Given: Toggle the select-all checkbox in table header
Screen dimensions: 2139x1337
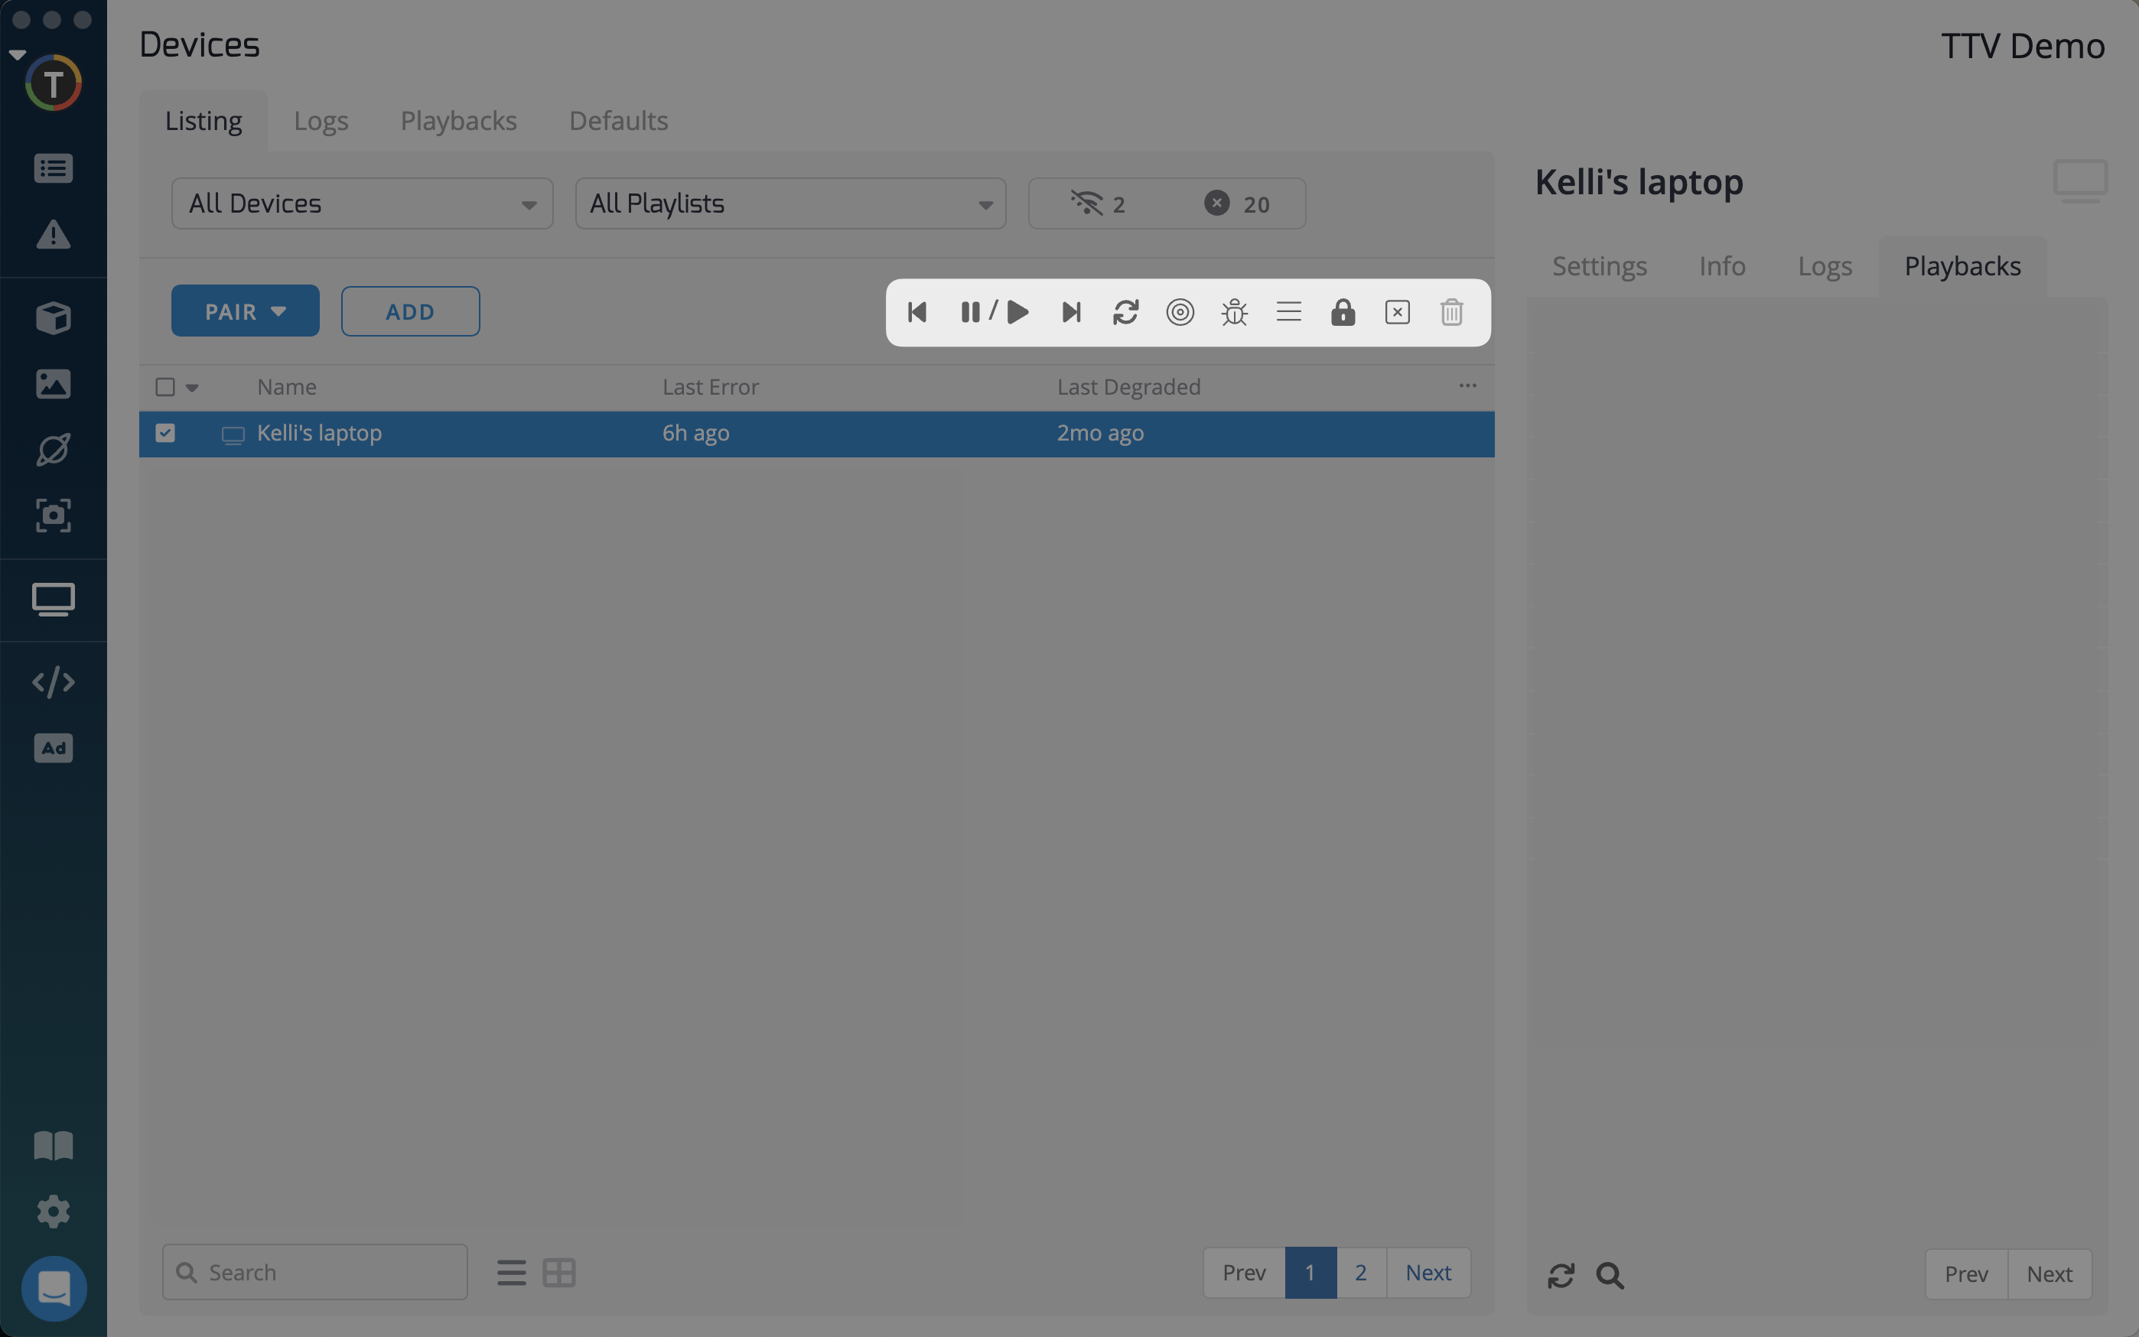Looking at the screenshot, I should point(165,387).
